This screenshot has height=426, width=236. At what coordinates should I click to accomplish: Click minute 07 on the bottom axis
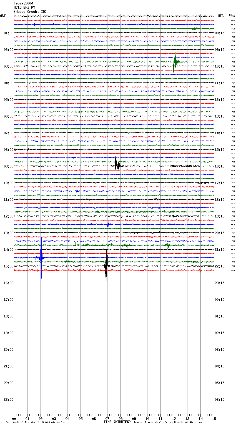click(107, 419)
